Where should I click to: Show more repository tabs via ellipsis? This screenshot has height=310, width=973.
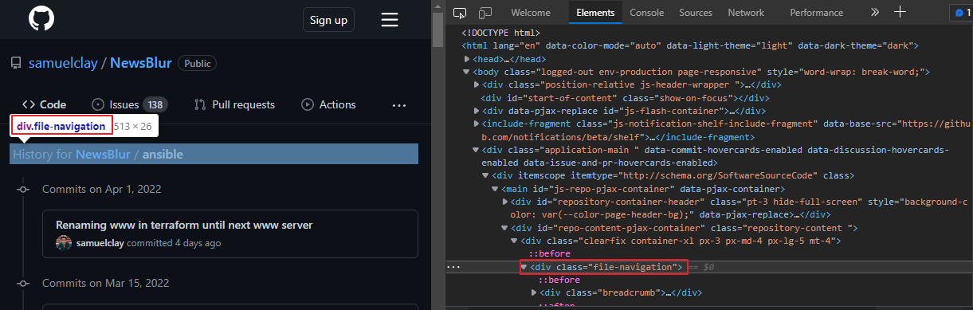tap(399, 105)
